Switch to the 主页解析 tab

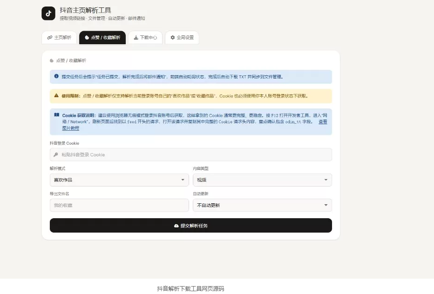click(x=59, y=37)
